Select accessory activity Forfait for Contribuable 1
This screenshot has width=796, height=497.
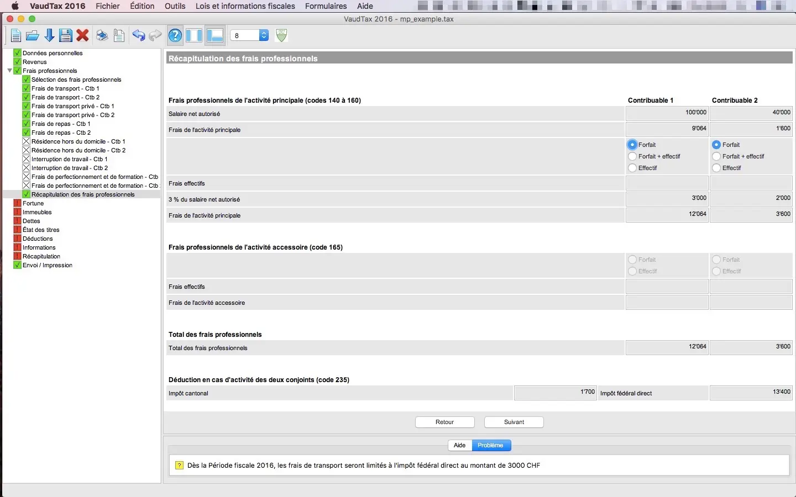(x=632, y=260)
